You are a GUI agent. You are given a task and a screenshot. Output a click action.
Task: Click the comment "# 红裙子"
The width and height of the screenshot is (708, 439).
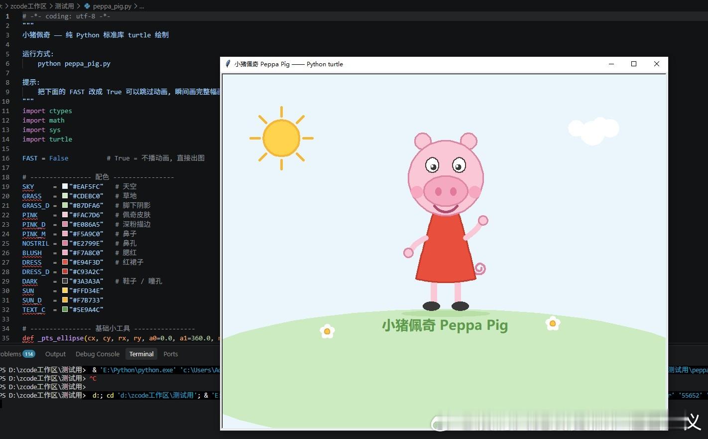(x=129, y=262)
